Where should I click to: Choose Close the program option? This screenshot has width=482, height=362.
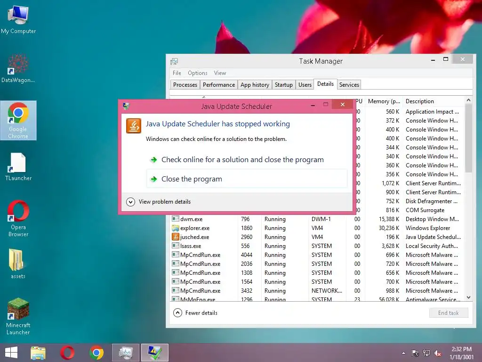point(247,179)
